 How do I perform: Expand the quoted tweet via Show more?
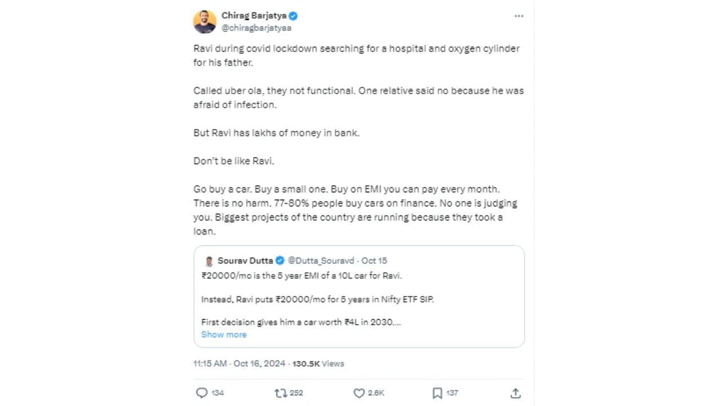[224, 334]
